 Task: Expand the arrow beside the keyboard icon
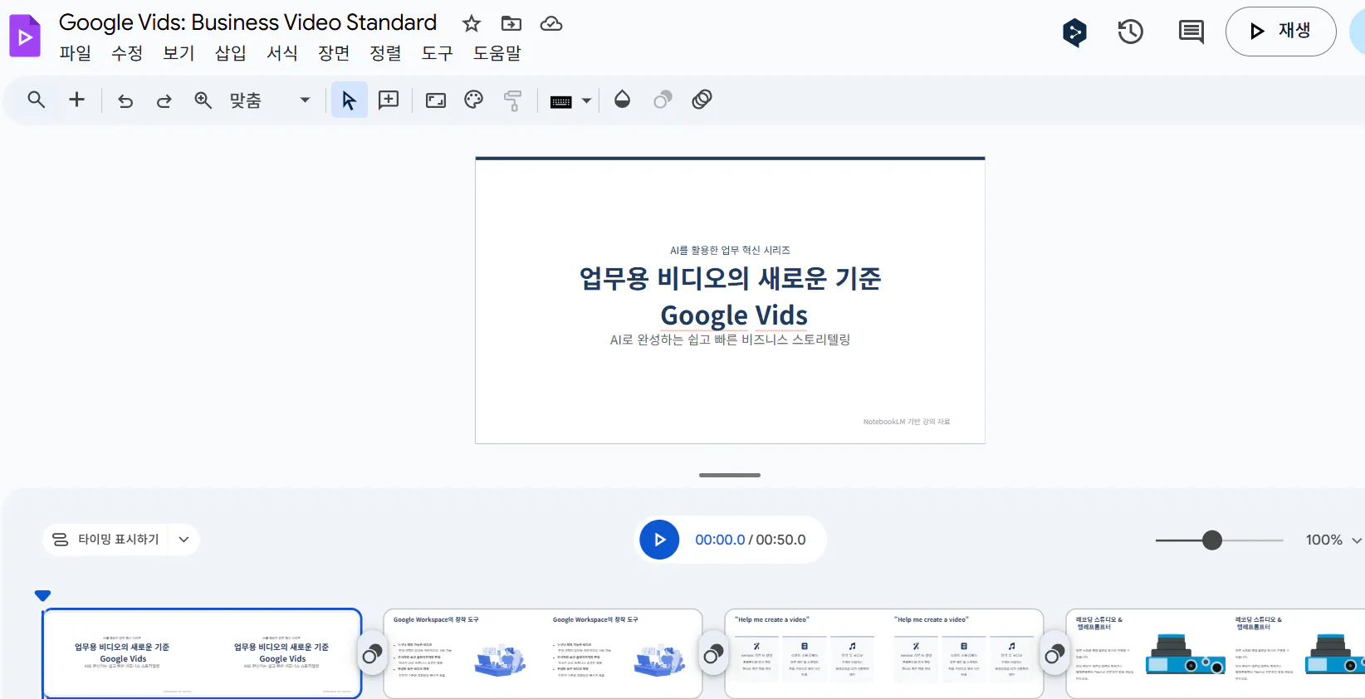click(x=586, y=101)
